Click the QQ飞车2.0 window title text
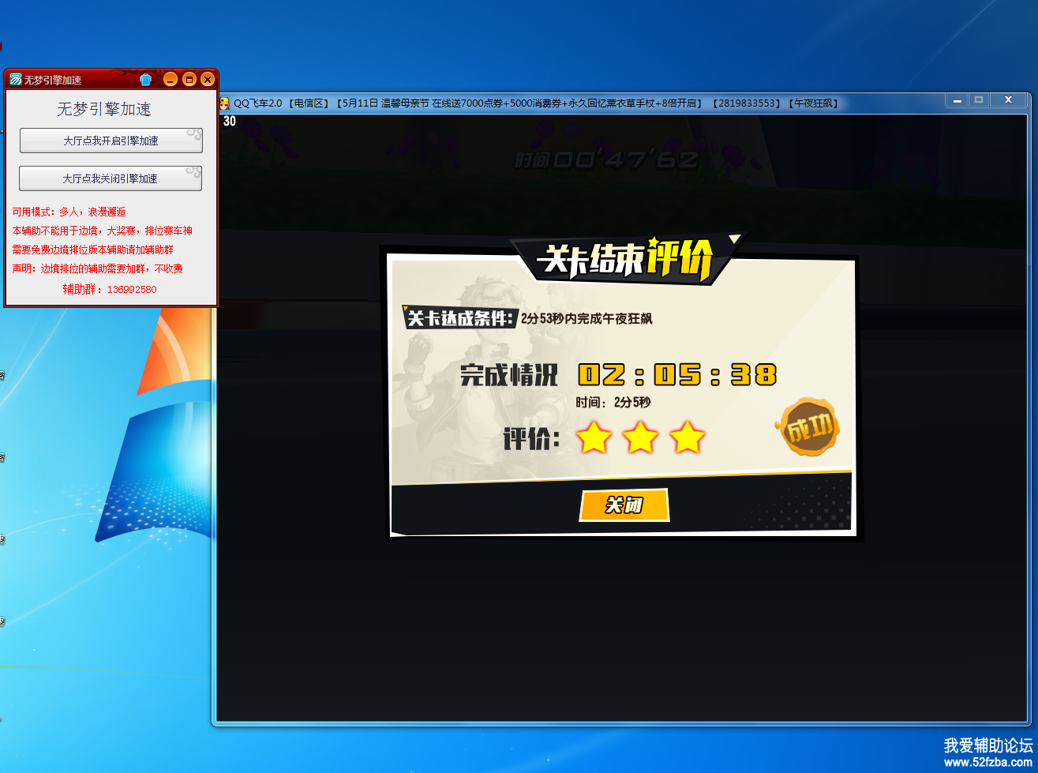The height and width of the screenshot is (773, 1038). tap(536, 103)
